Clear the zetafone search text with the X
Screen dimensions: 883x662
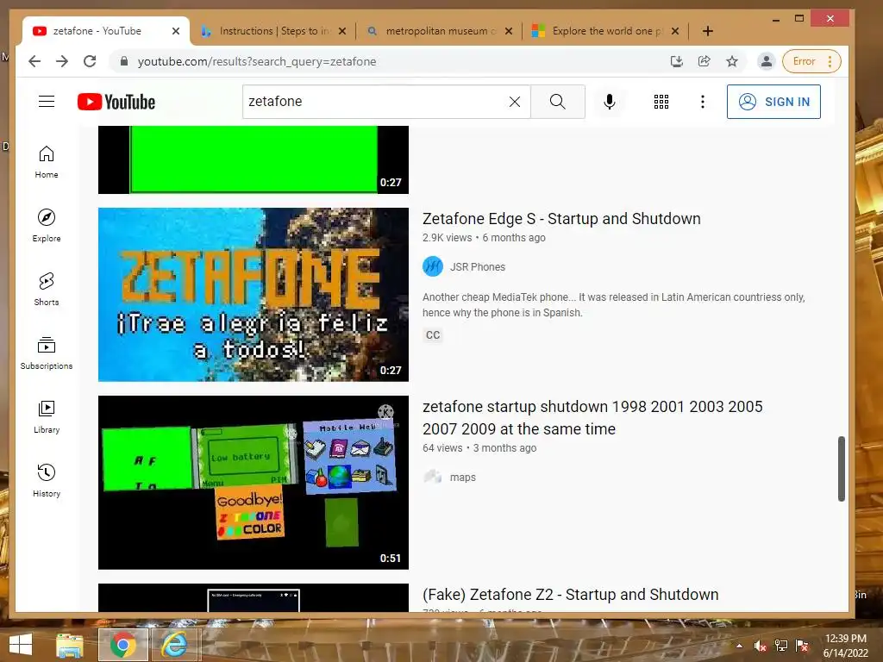click(514, 102)
